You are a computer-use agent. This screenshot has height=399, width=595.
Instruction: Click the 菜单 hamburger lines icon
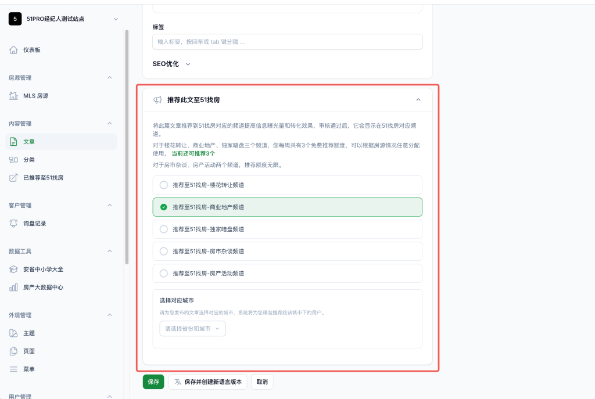click(x=13, y=369)
